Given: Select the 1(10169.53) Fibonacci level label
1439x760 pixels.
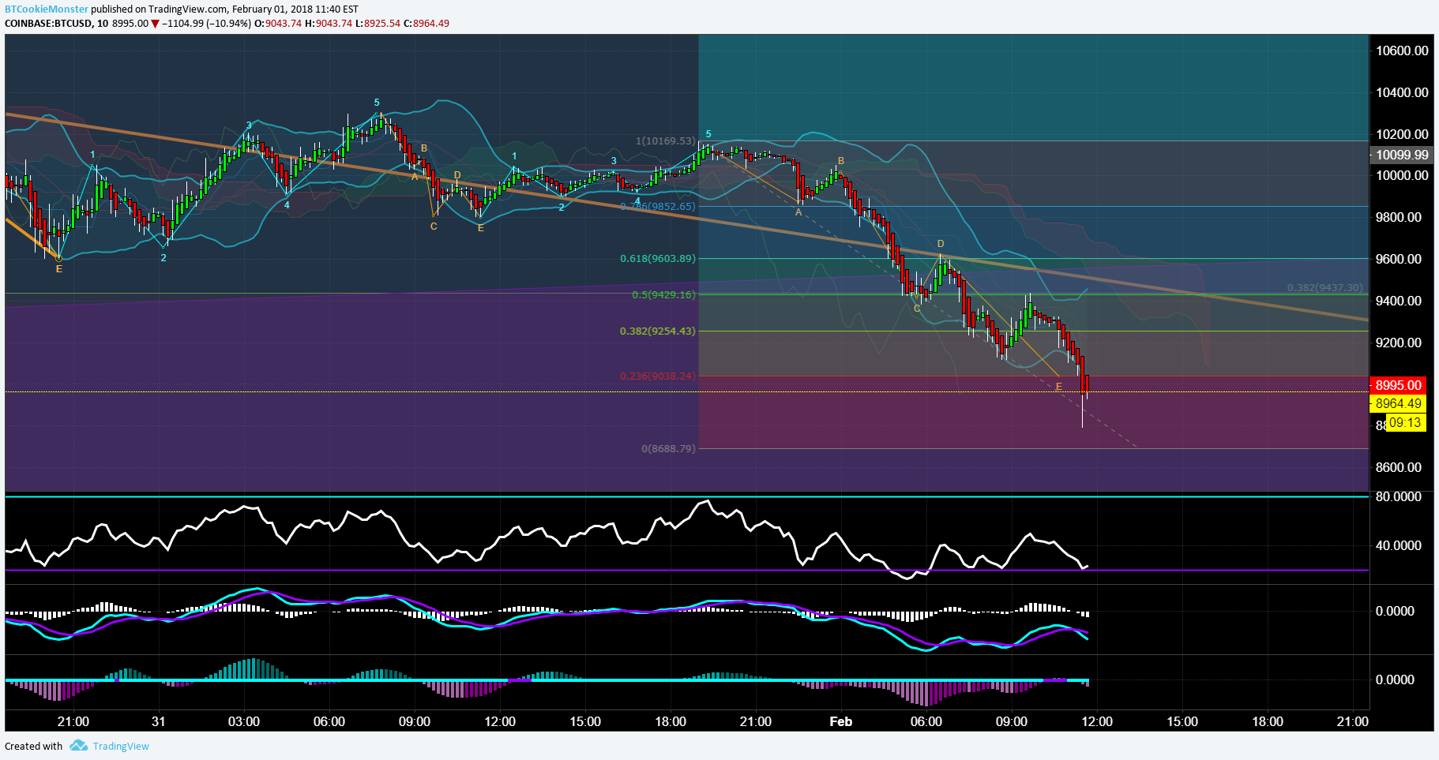Looking at the screenshot, I should point(666,141).
